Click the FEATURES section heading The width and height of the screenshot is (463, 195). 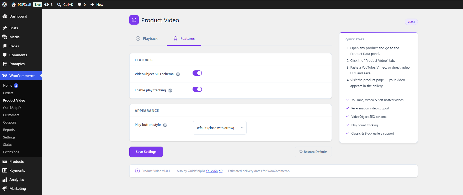pyautogui.click(x=143, y=60)
